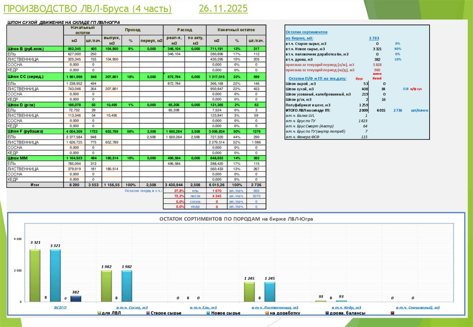The height and width of the screenshot is (327, 473).
Task: Click the 'на бирже, м3:' underlined heading
Action: 299,38
